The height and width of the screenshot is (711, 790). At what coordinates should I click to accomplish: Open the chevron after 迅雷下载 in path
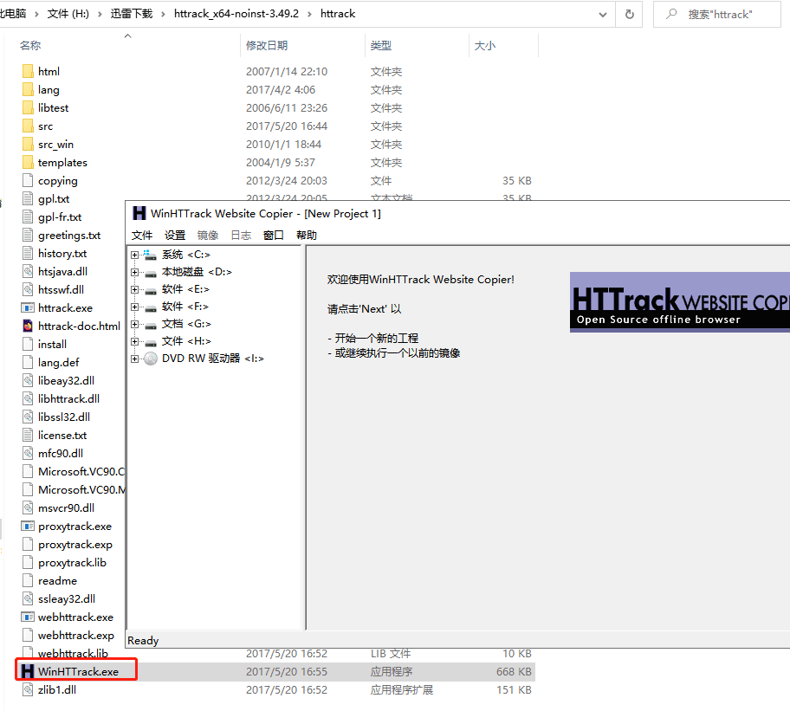point(163,14)
